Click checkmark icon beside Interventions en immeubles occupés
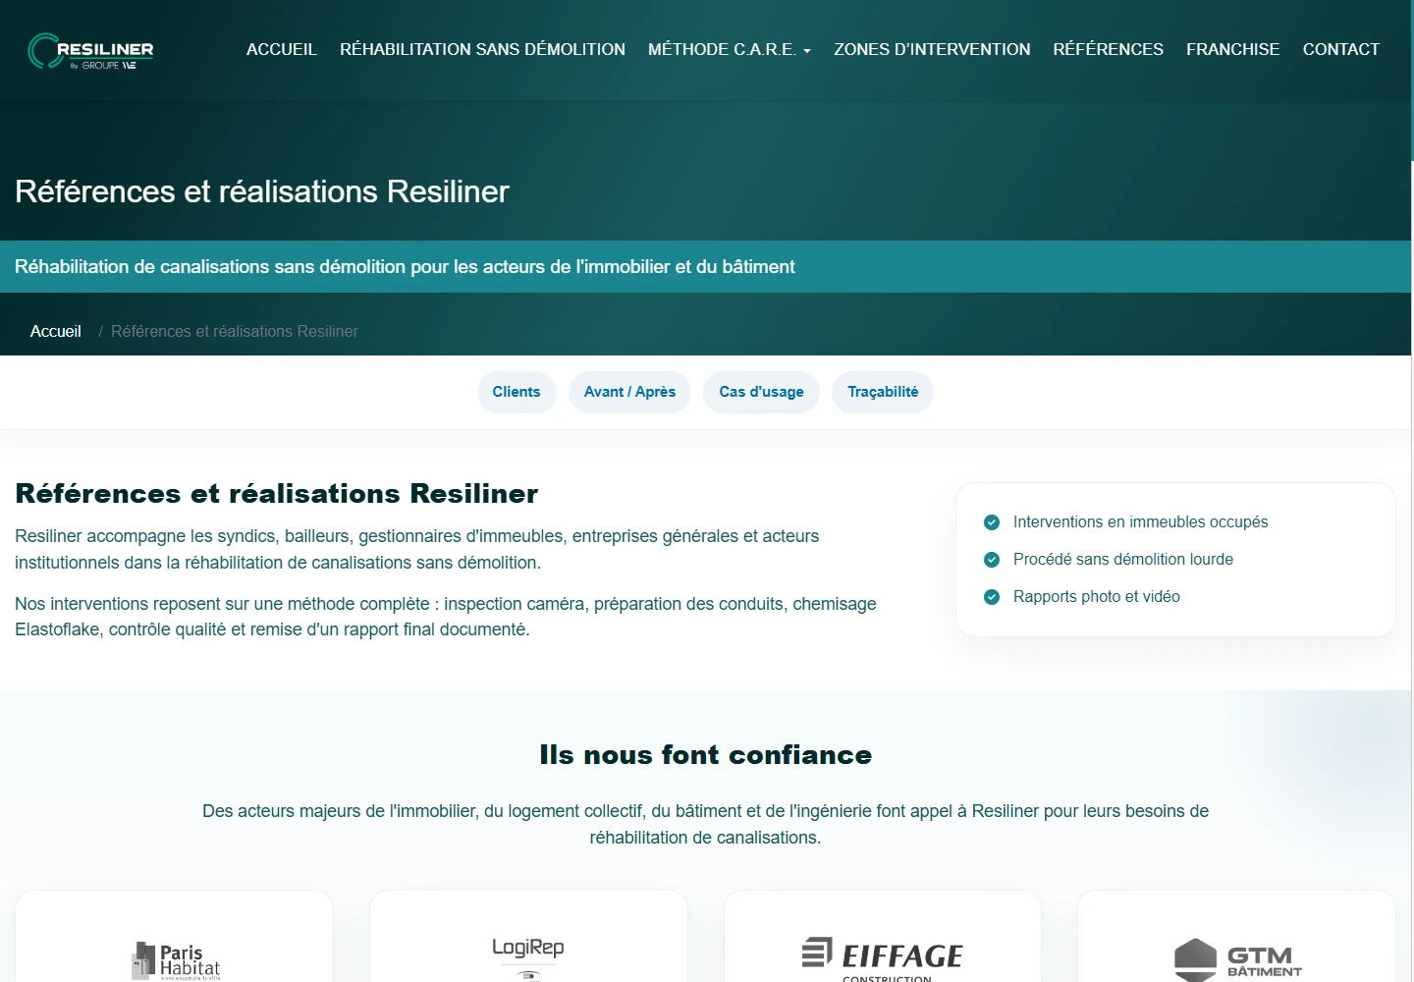The image size is (1414, 982). click(x=992, y=522)
